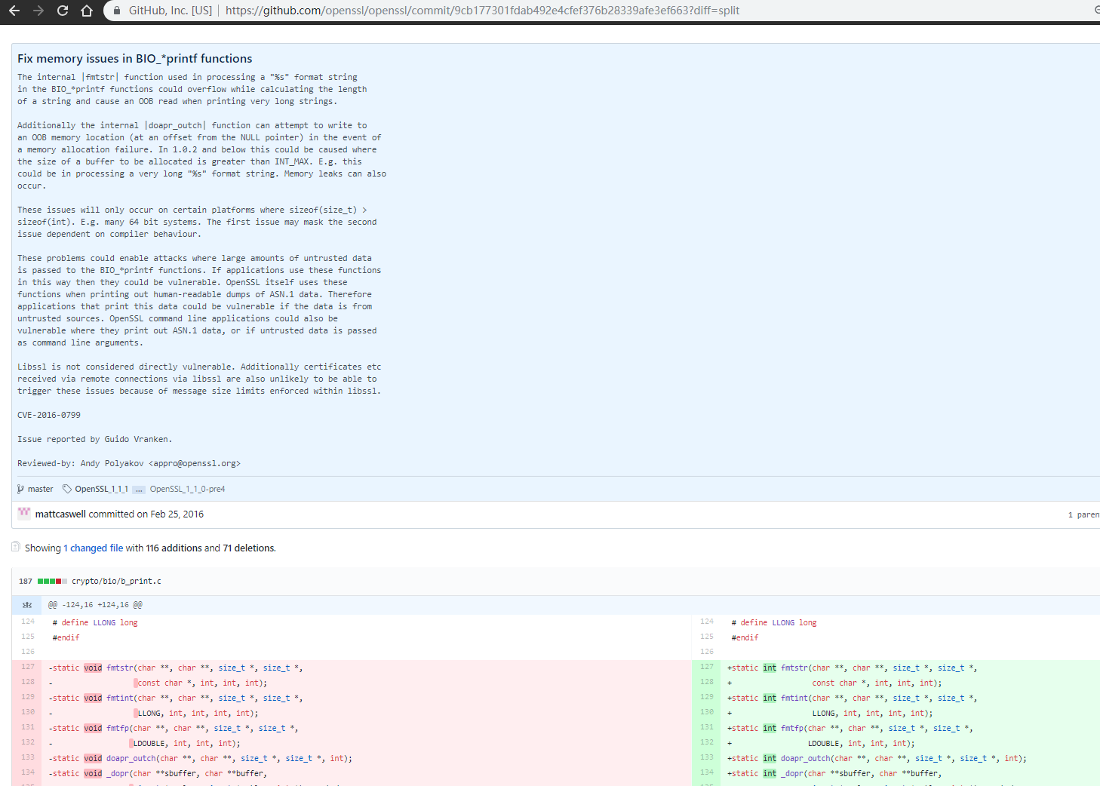Viewport: 1100px width, 786px height.
Task: Click old line number 124 in the left pane
Action: click(28, 622)
